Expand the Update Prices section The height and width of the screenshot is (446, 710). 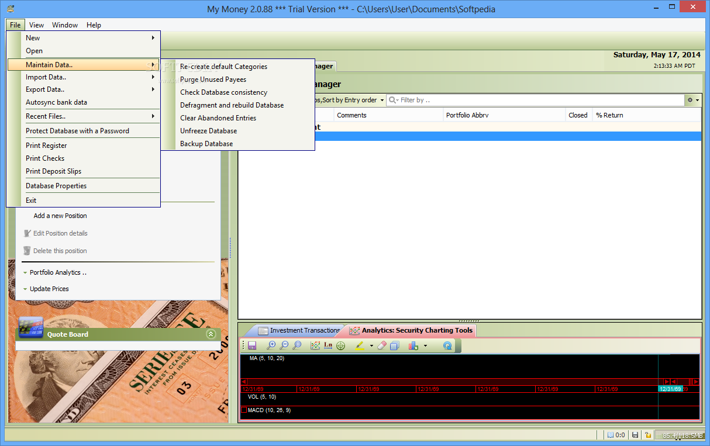pos(46,289)
